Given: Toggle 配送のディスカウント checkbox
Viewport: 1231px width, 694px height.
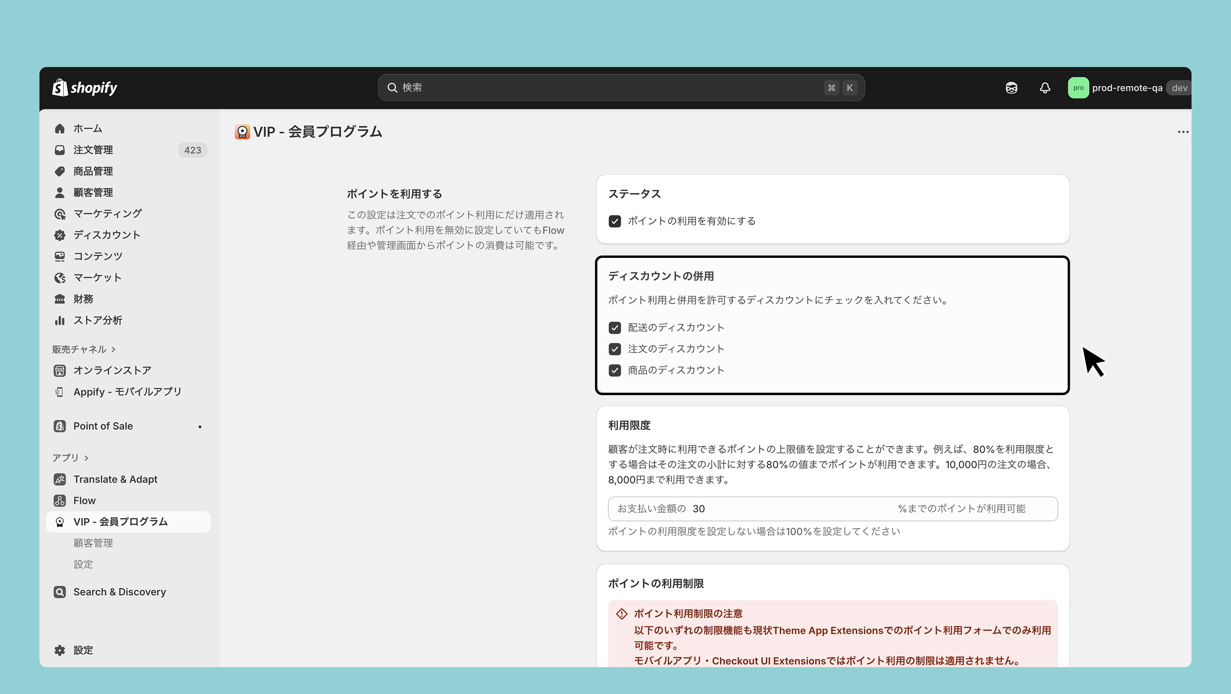Looking at the screenshot, I should click(615, 328).
